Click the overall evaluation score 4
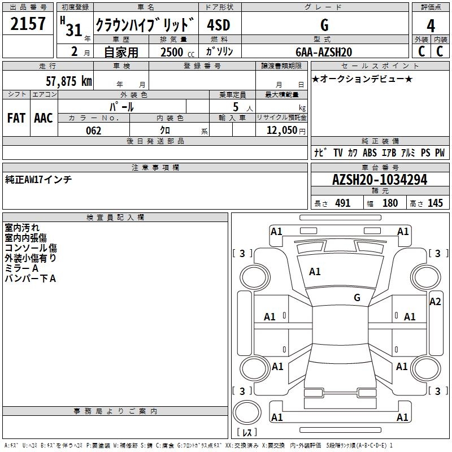The image size is (452, 452). (431, 25)
